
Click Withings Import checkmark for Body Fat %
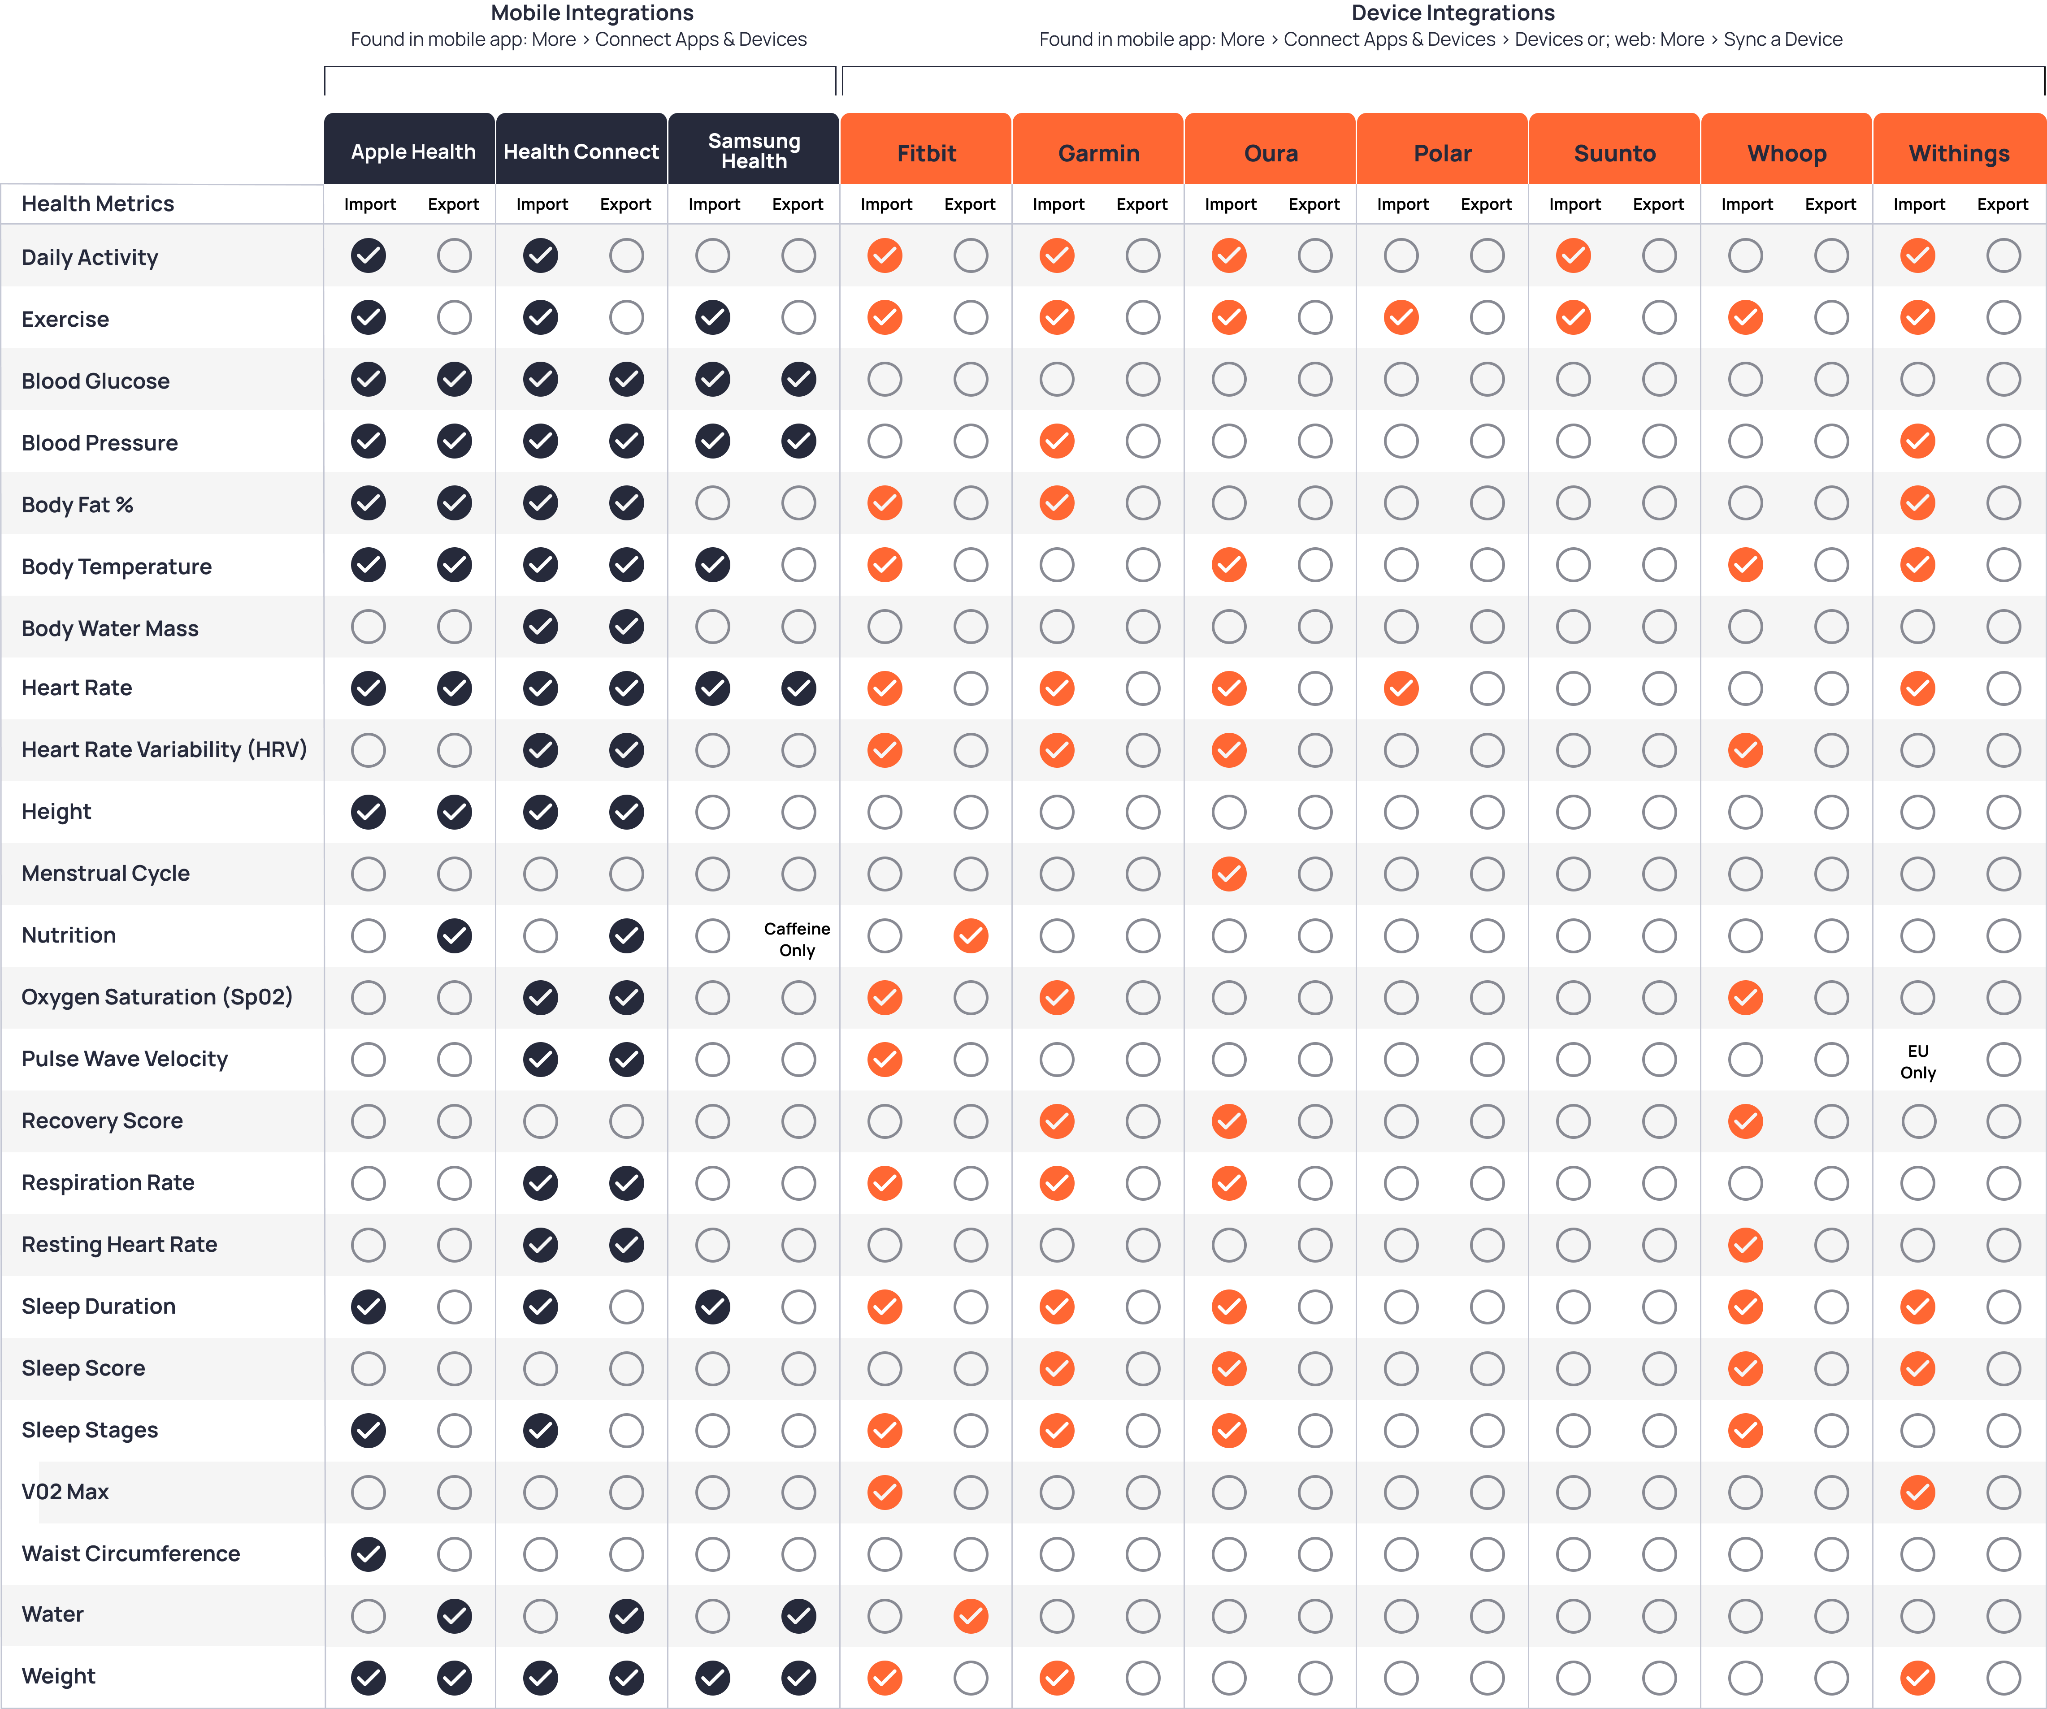[1917, 504]
